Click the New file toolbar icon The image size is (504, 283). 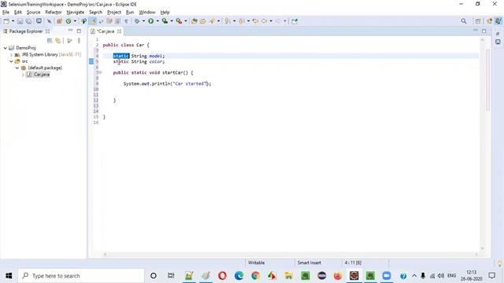point(6,21)
